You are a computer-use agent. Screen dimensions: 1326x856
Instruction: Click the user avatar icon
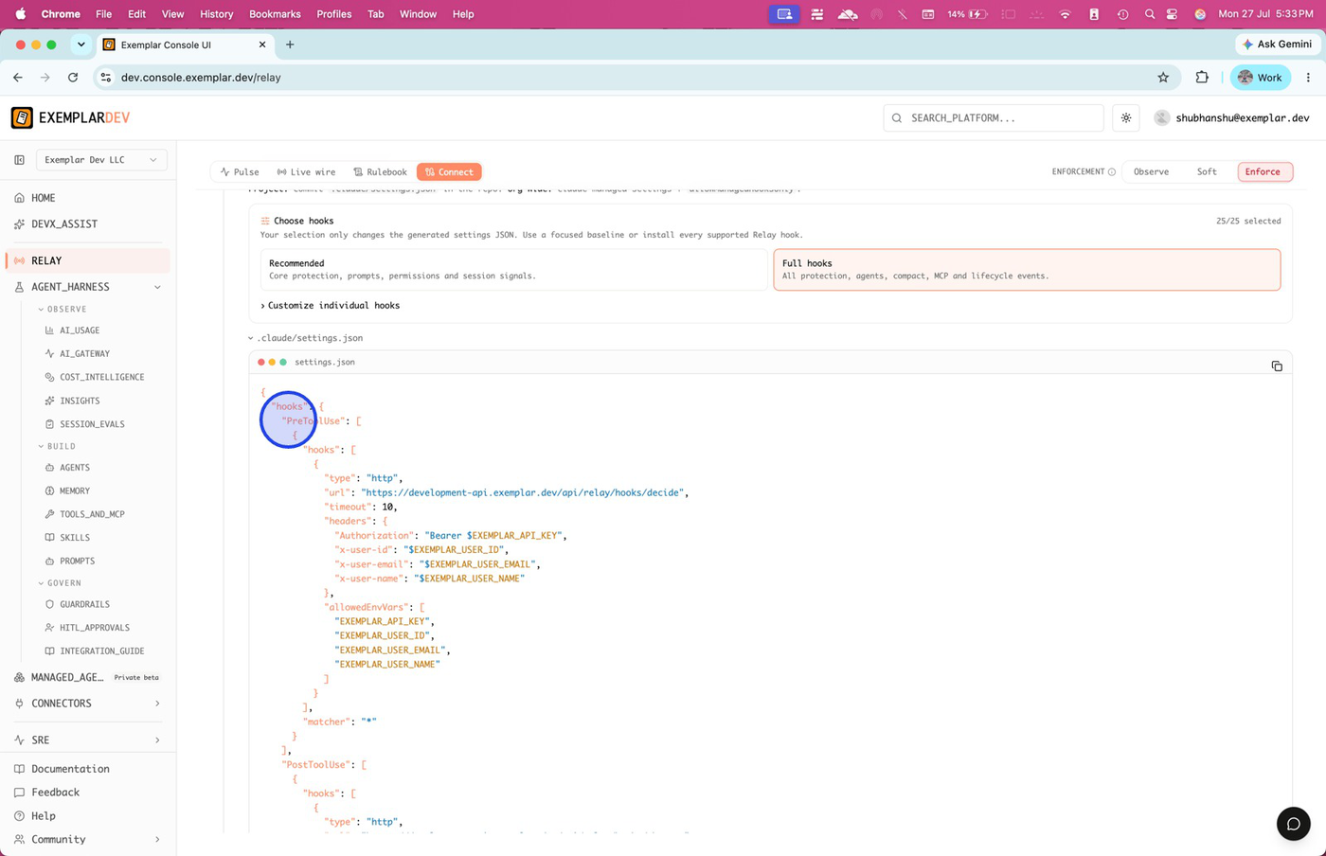(x=1162, y=118)
